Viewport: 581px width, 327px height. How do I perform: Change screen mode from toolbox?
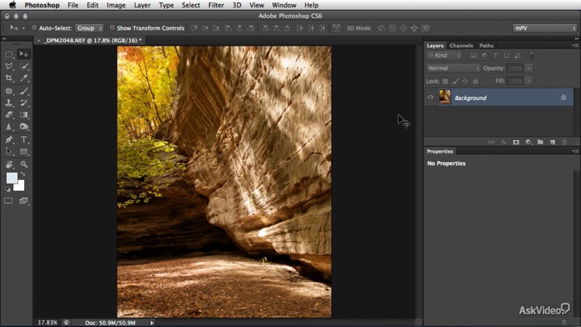[23, 201]
